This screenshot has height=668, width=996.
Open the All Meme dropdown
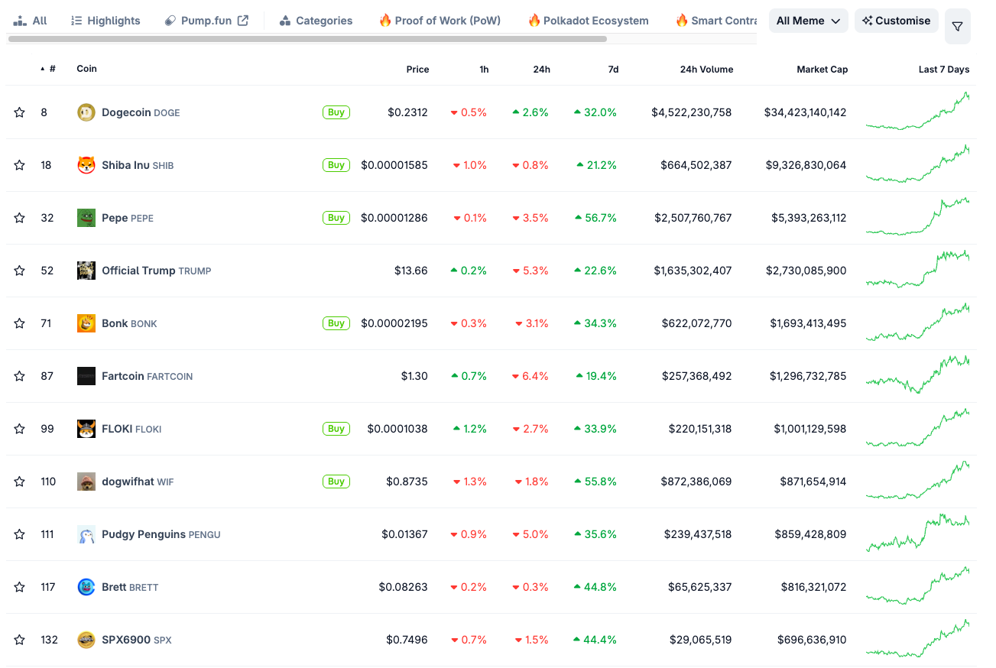coord(809,21)
